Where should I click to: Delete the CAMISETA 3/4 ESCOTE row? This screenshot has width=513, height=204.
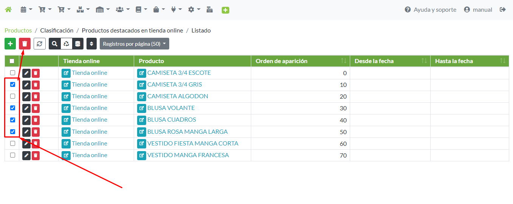(x=36, y=73)
